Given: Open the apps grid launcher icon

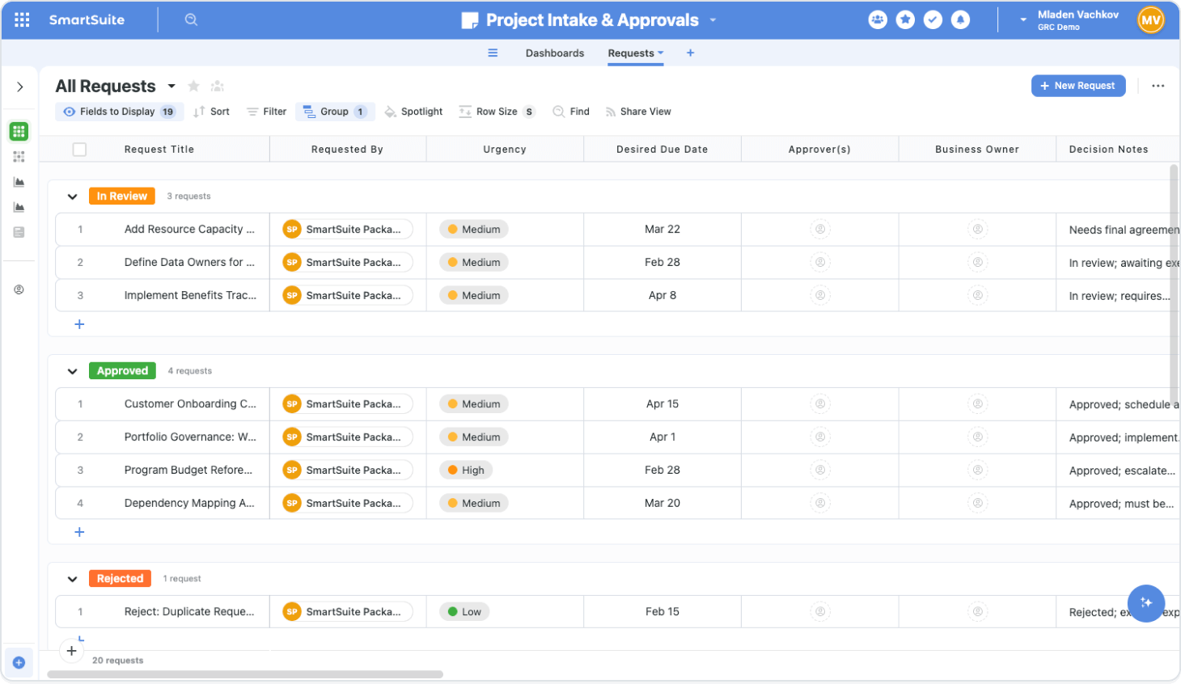Looking at the screenshot, I should pyautogui.click(x=22, y=20).
